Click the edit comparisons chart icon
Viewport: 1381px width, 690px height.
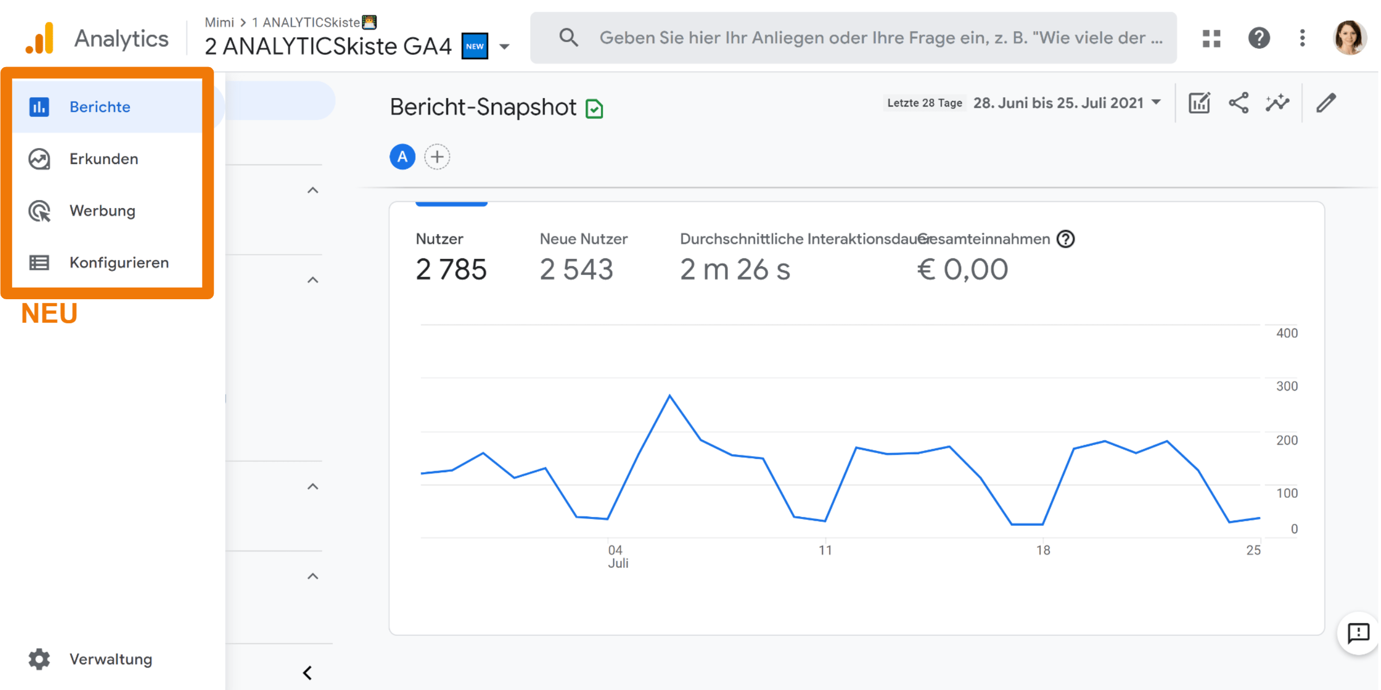pyautogui.click(x=1199, y=103)
